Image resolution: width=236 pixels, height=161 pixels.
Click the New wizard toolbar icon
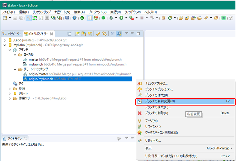(x=5, y=18)
